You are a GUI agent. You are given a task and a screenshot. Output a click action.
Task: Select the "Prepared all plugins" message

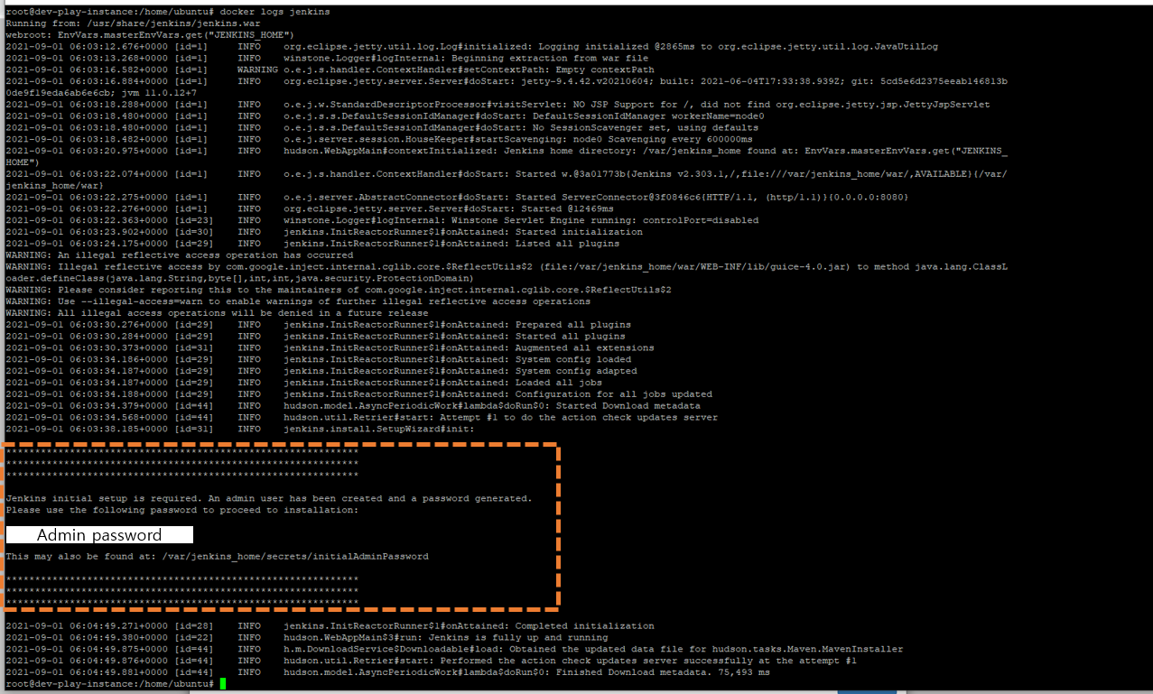(572, 325)
